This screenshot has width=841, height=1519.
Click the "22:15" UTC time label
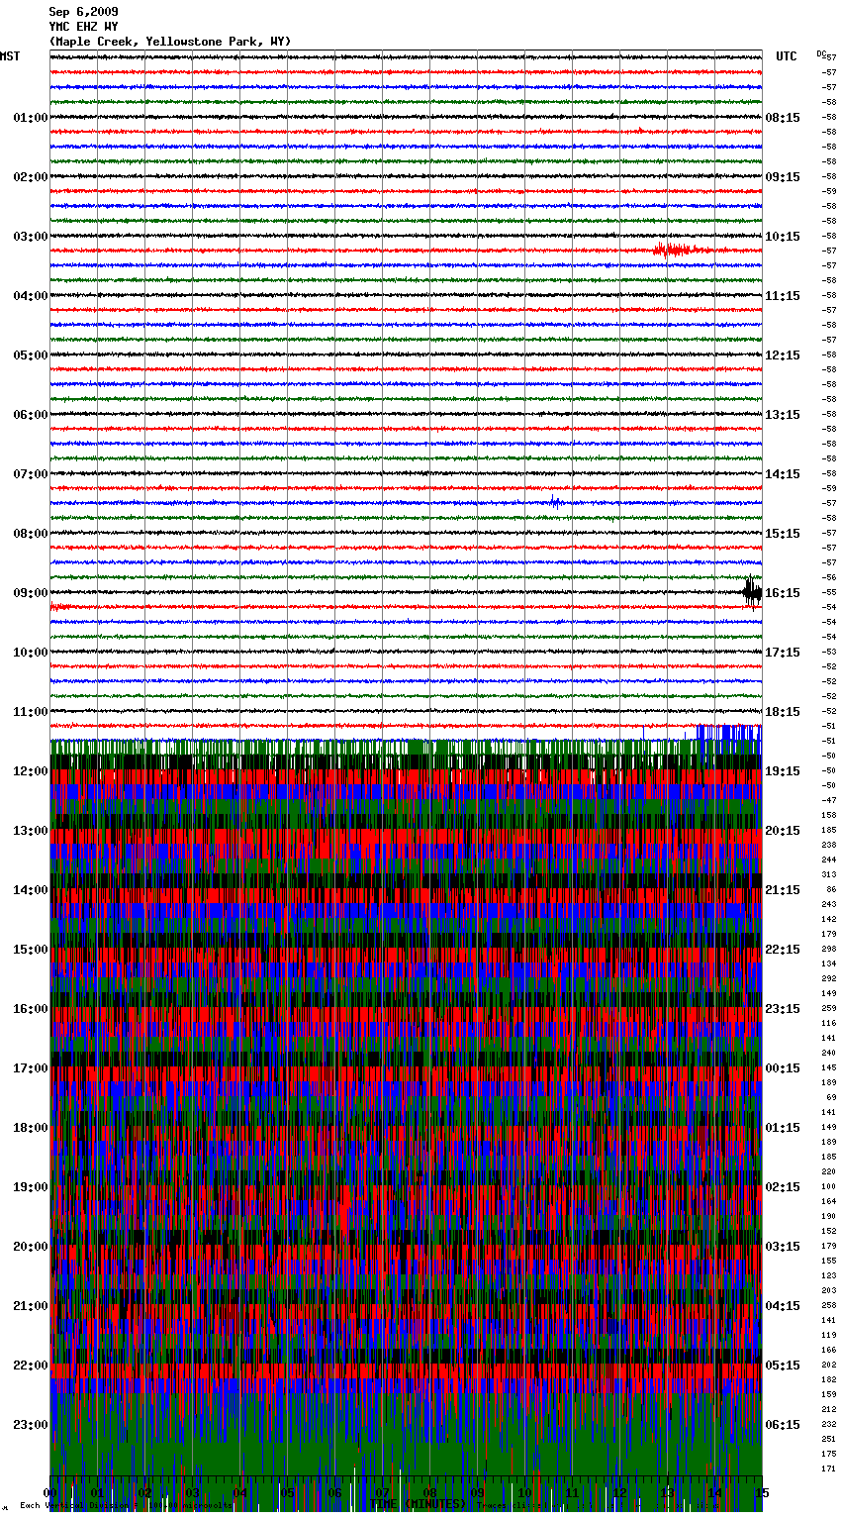783,950
